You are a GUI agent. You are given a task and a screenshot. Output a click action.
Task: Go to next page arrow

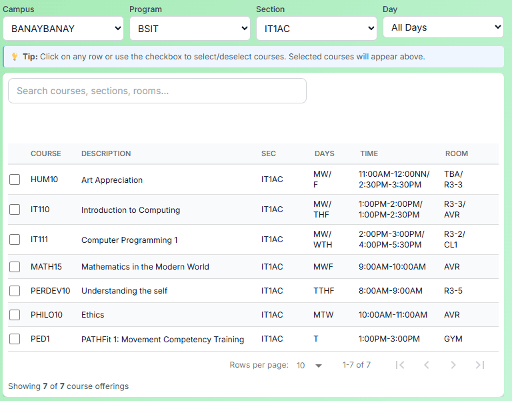pyautogui.click(x=453, y=365)
